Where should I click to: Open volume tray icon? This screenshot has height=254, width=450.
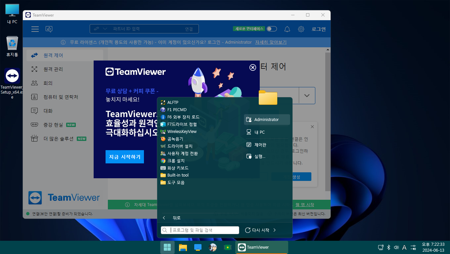[396, 247]
